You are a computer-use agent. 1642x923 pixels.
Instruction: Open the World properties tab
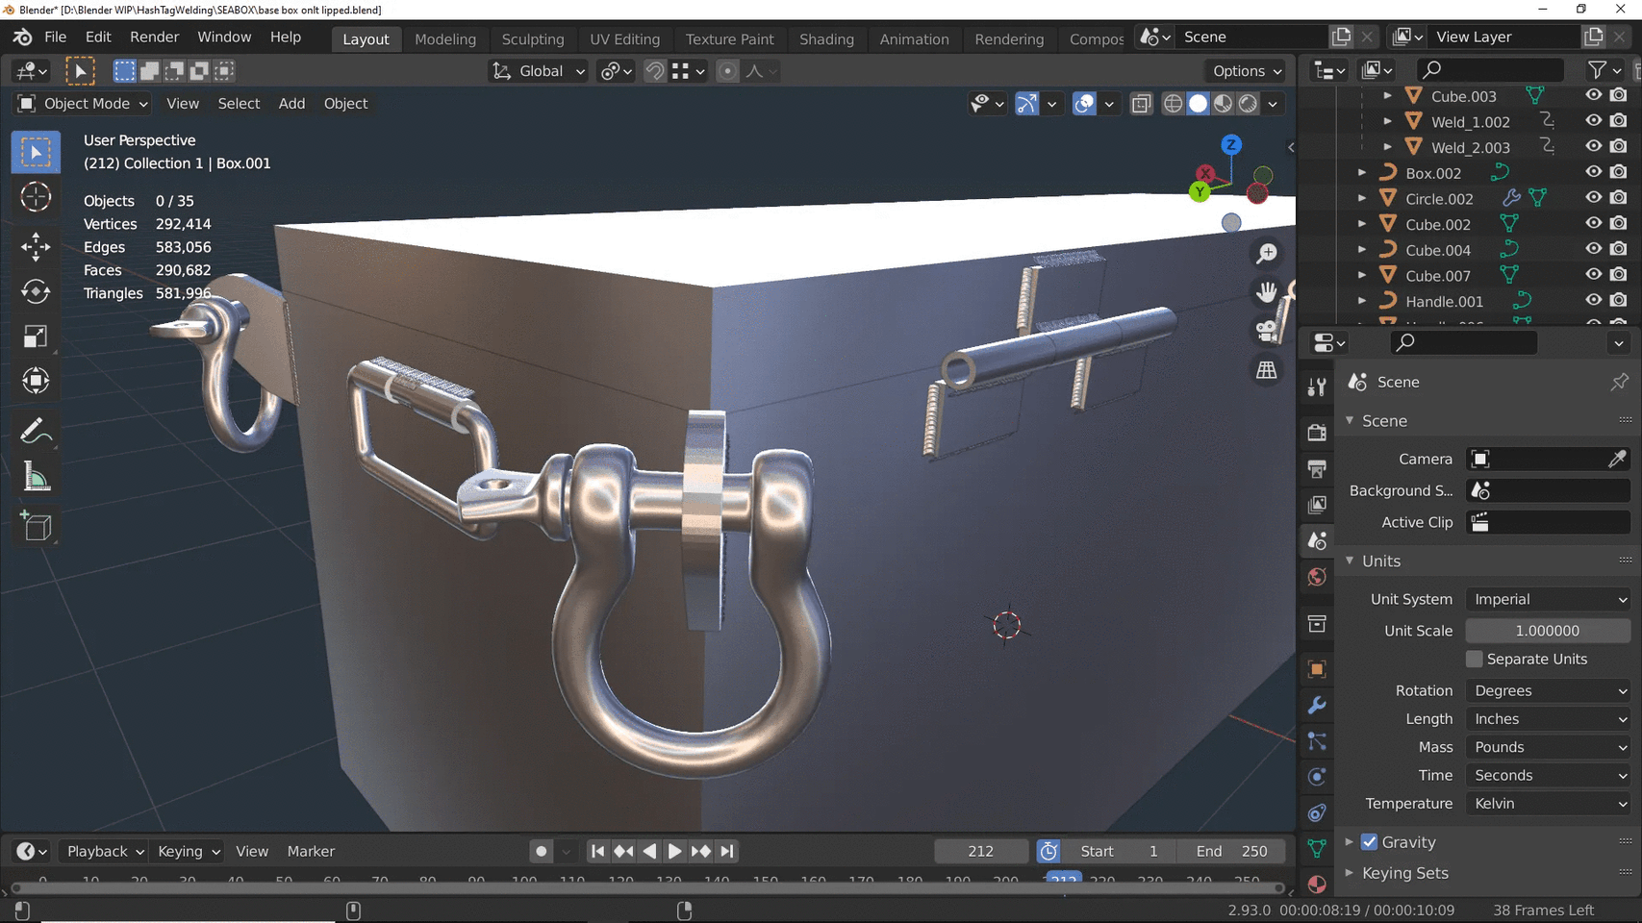[1317, 577]
